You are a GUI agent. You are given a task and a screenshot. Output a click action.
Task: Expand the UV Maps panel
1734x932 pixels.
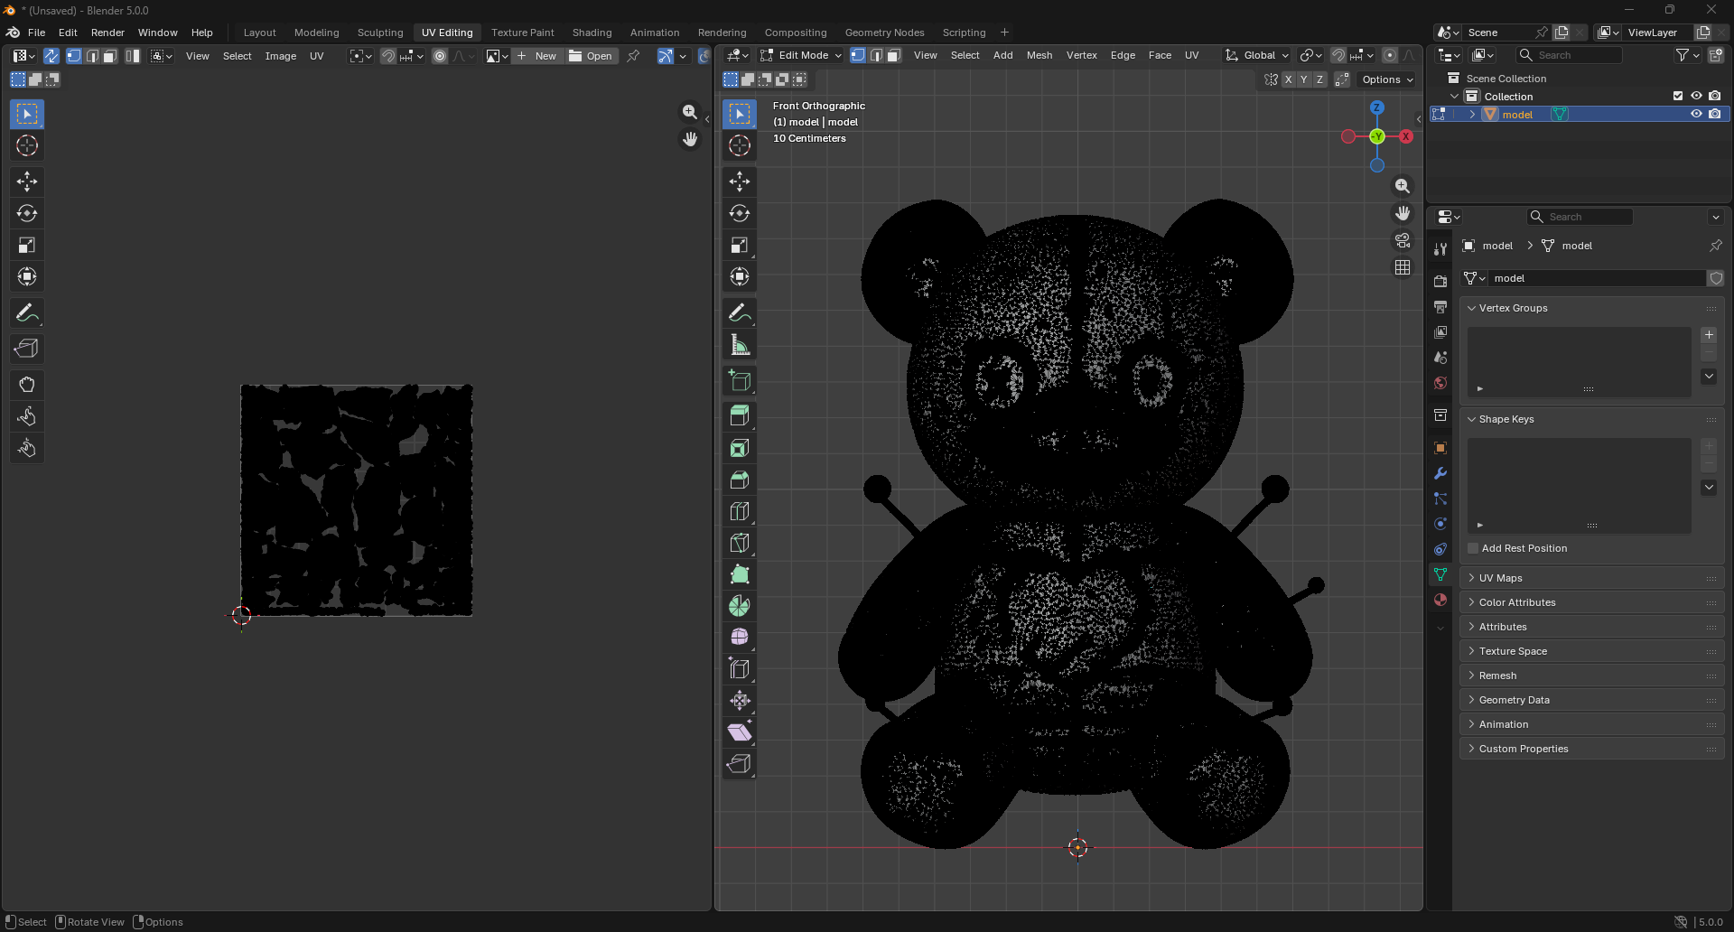[1500, 578]
